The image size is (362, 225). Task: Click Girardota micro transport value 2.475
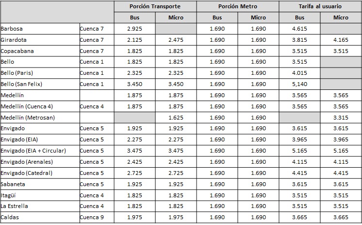(x=176, y=40)
